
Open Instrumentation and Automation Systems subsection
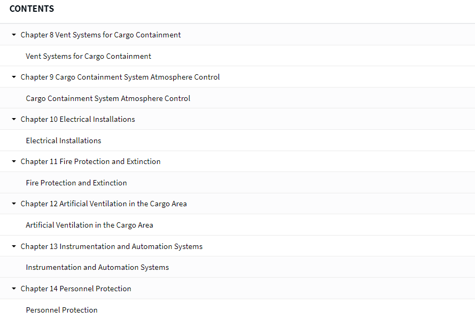click(x=97, y=267)
